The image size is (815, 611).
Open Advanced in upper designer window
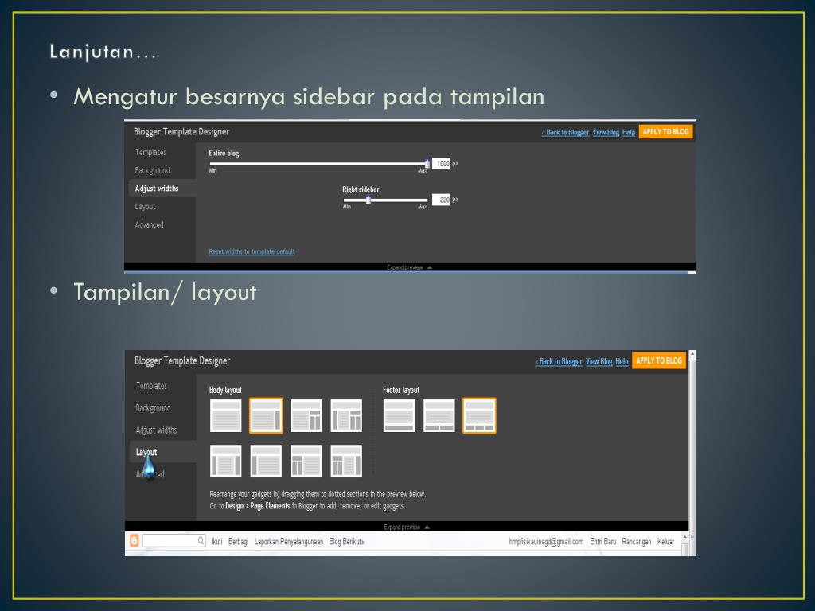[149, 225]
